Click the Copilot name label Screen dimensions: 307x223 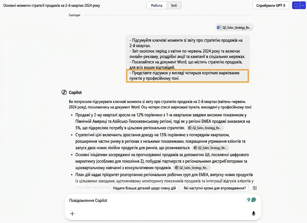(x=75, y=92)
